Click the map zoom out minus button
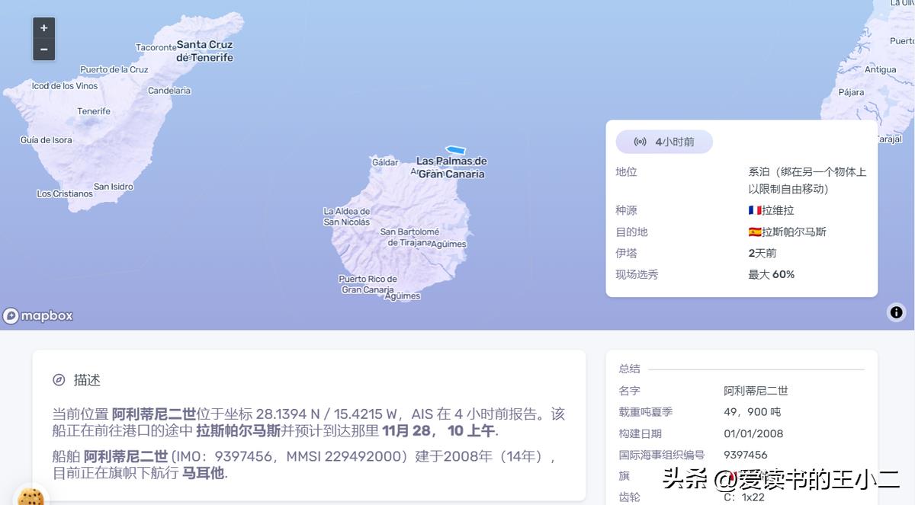 click(x=44, y=50)
